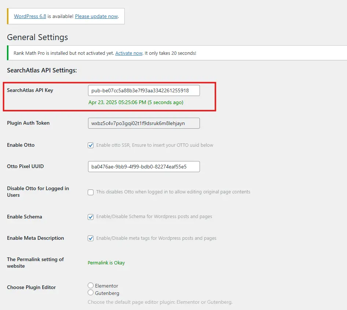Enable Disable Otto for Logged in Users
This screenshot has width=347, height=310.
click(91, 192)
